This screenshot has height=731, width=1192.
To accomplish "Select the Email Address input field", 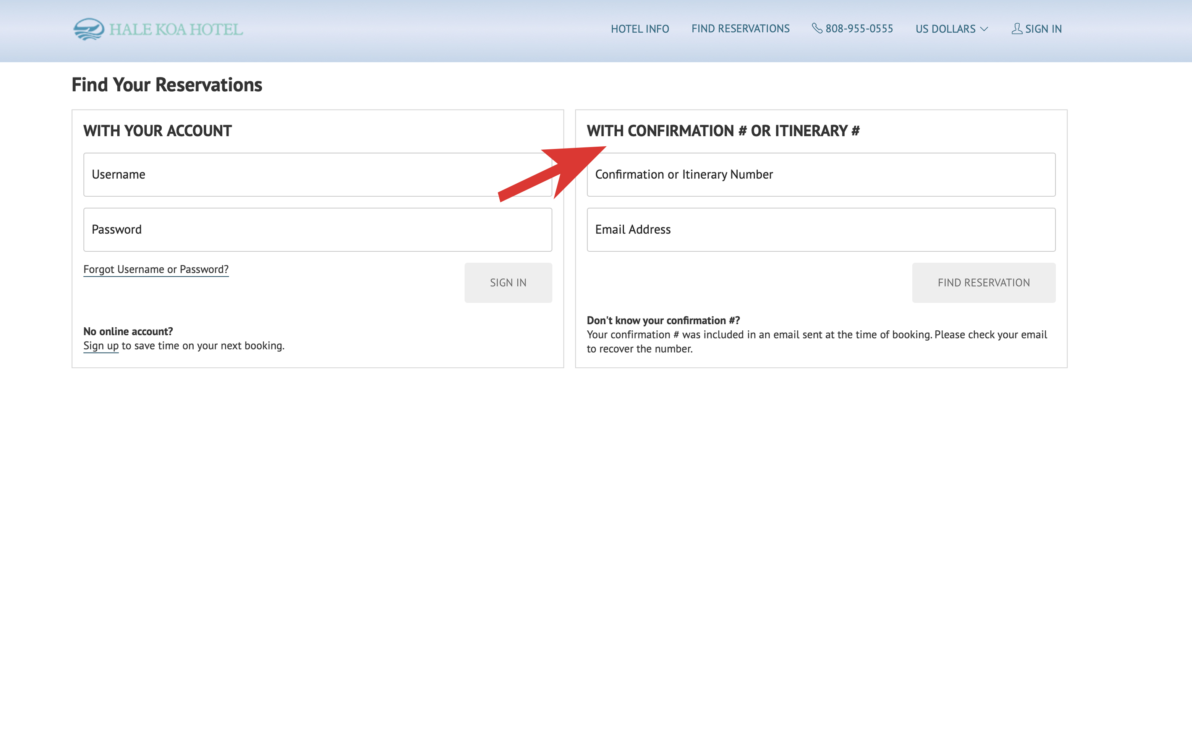I will [821, 229].
